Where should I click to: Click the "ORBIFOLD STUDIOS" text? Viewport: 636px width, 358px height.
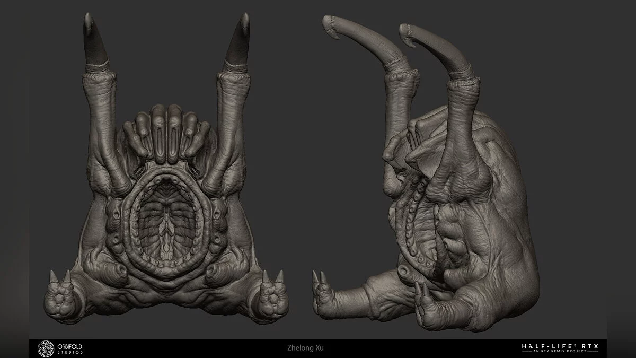pos(69,348)
